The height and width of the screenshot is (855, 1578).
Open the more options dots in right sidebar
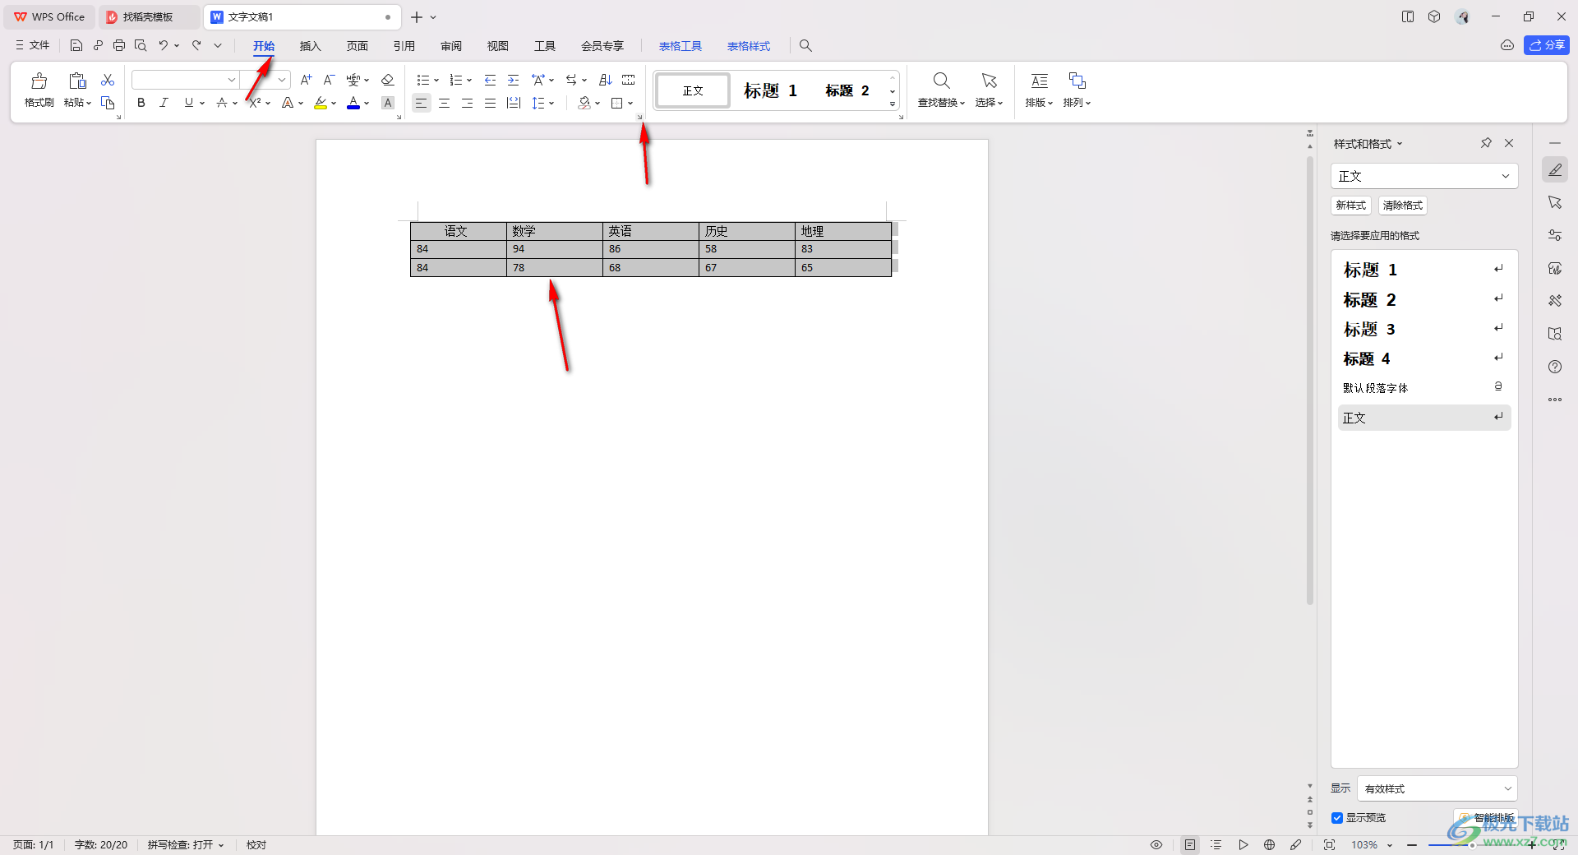1555,400
